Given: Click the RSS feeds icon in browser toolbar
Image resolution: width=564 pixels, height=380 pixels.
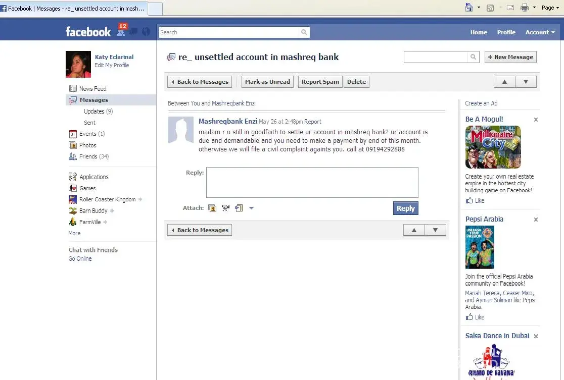Looking at the screenshot, I should pos(490,8).
